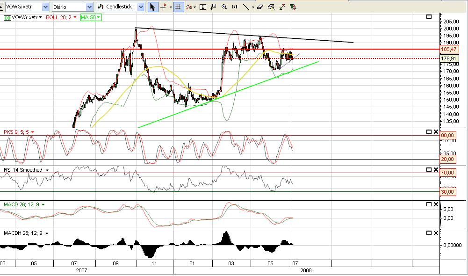Open the PKS 9; 5; 5 indicator menu

(32, 132)
